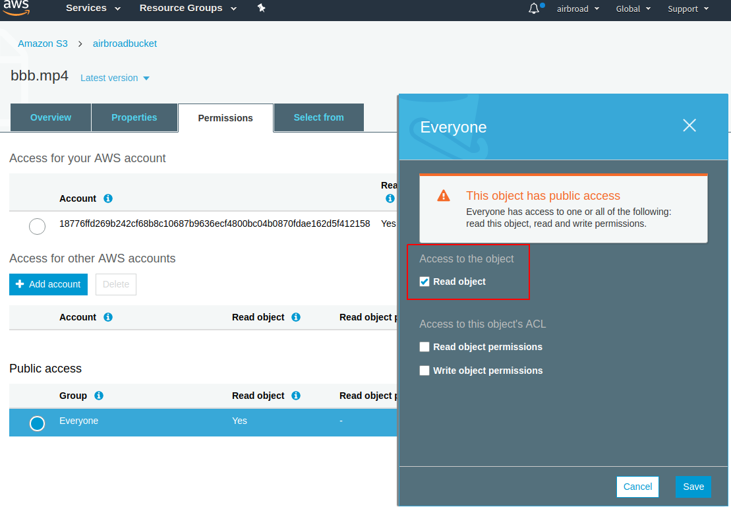Click Account info icon under other AWS accounts
The width and height of the screenshot is (731, 509).
tap(108, 317)
